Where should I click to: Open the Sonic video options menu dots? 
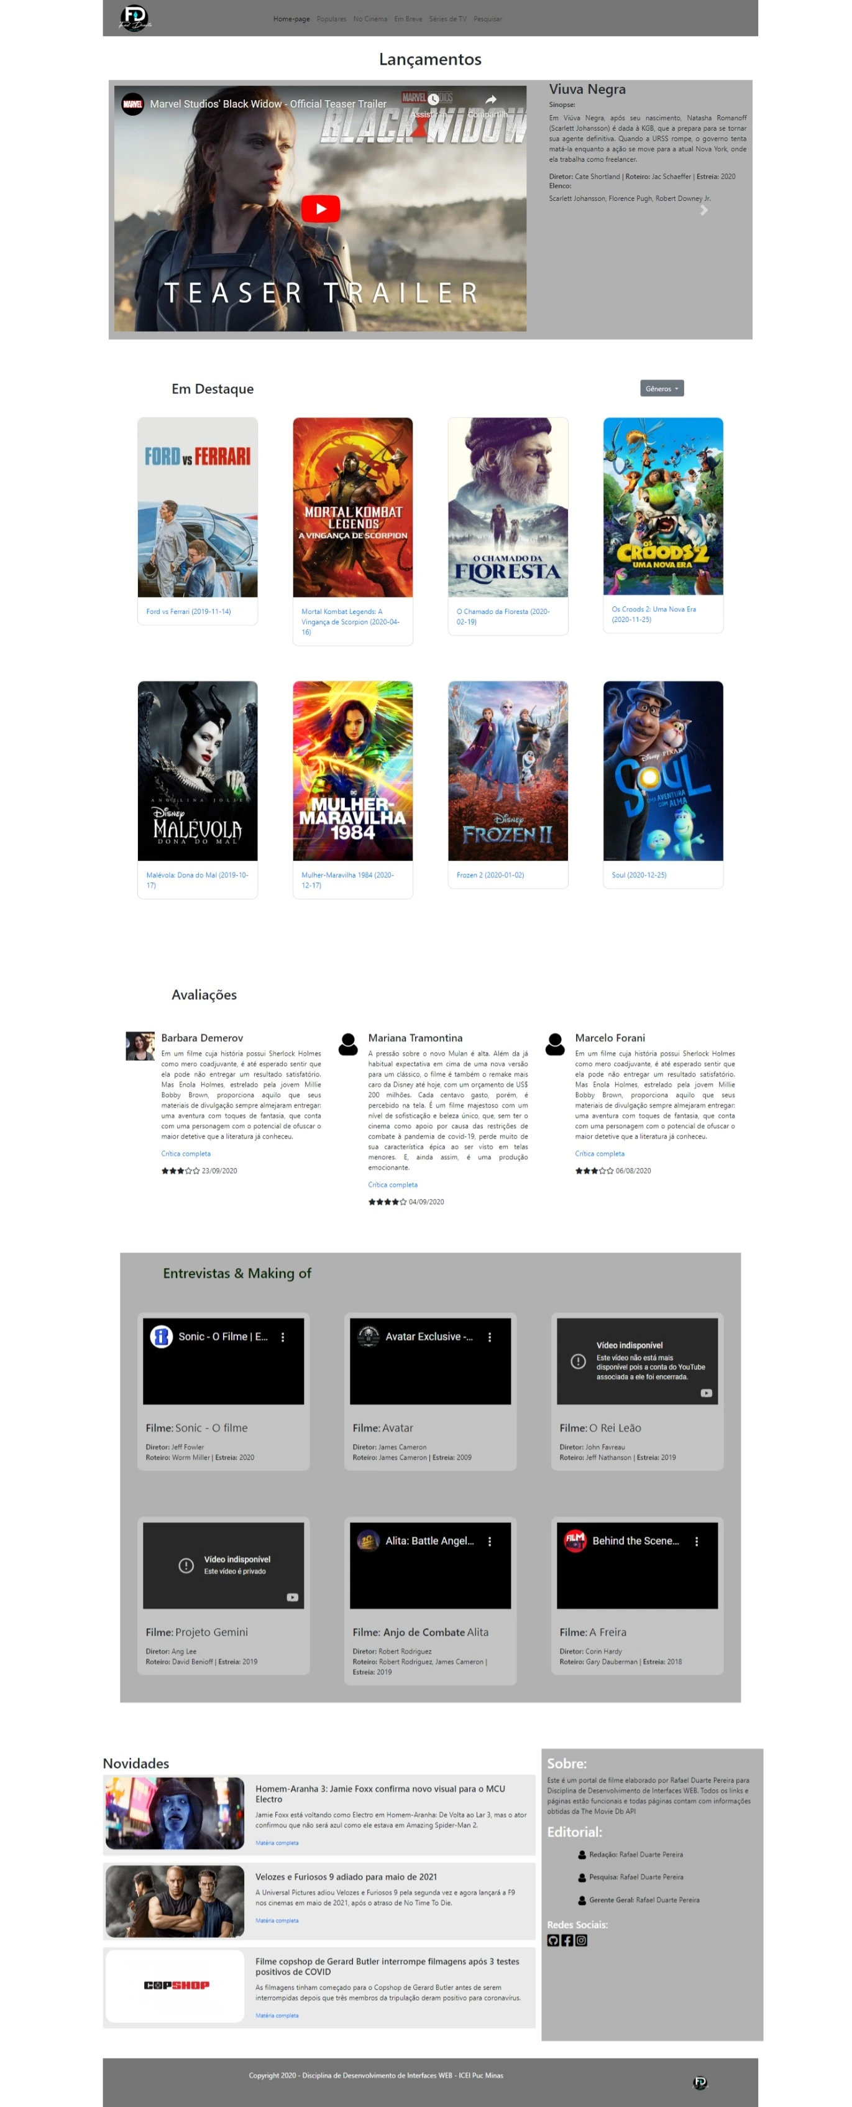pyautogui.click(x=283, y=1336)
